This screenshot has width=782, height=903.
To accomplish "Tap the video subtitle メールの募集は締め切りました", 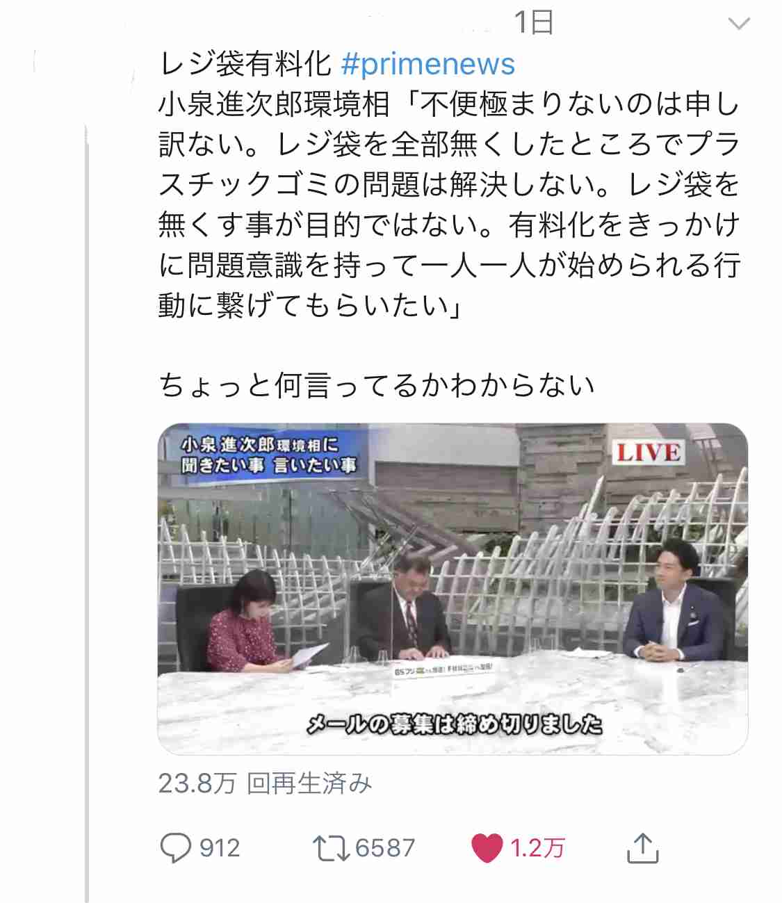I will [455, 724].
